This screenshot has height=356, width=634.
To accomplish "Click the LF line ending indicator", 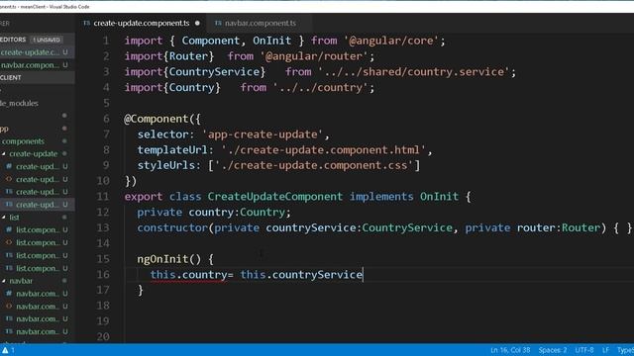I will click(605, 350).
